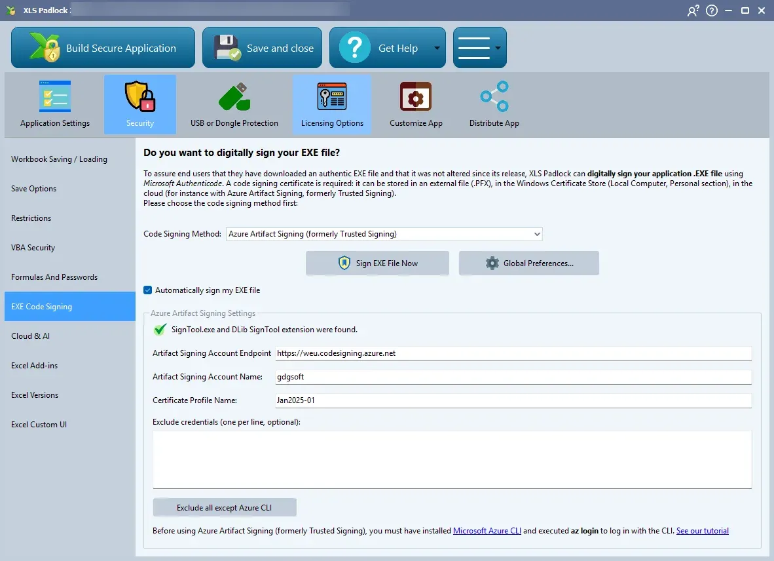Select EXE Code Signing in sidebar
This screenshot has height=561, width=774.
point(69,306)
